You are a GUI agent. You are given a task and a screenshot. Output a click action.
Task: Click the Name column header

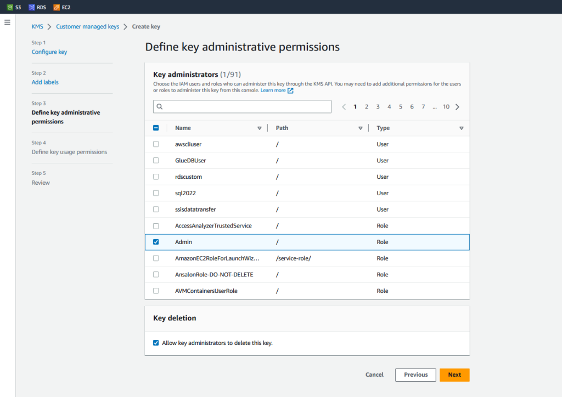183,128
